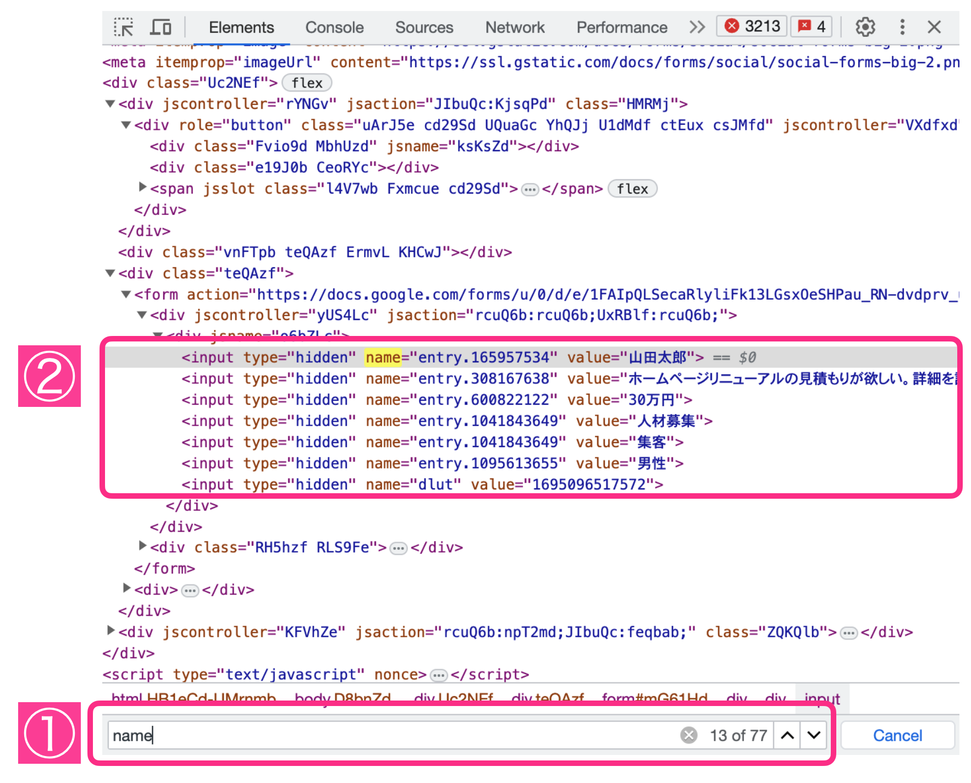The height and width of the screenshot is (783, 971).
Task: Clear the search query with the X icon
Action: (x=688, y=735)
